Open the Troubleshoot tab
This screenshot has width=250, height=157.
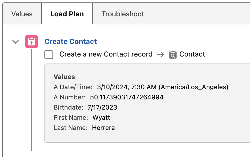(x=123, y=14)
